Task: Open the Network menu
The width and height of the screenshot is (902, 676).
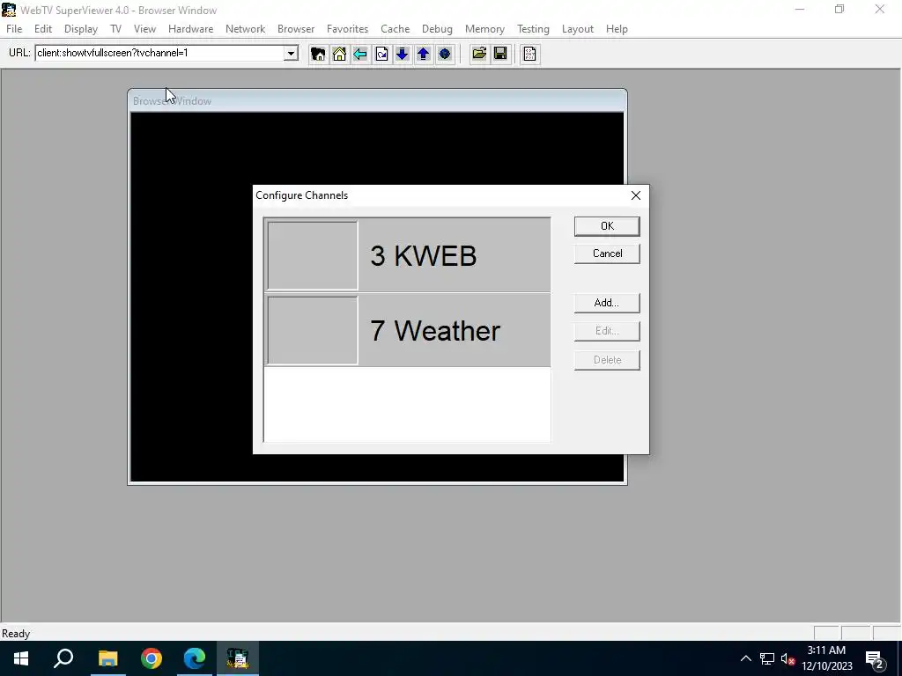Action: [x=245, y=29]
